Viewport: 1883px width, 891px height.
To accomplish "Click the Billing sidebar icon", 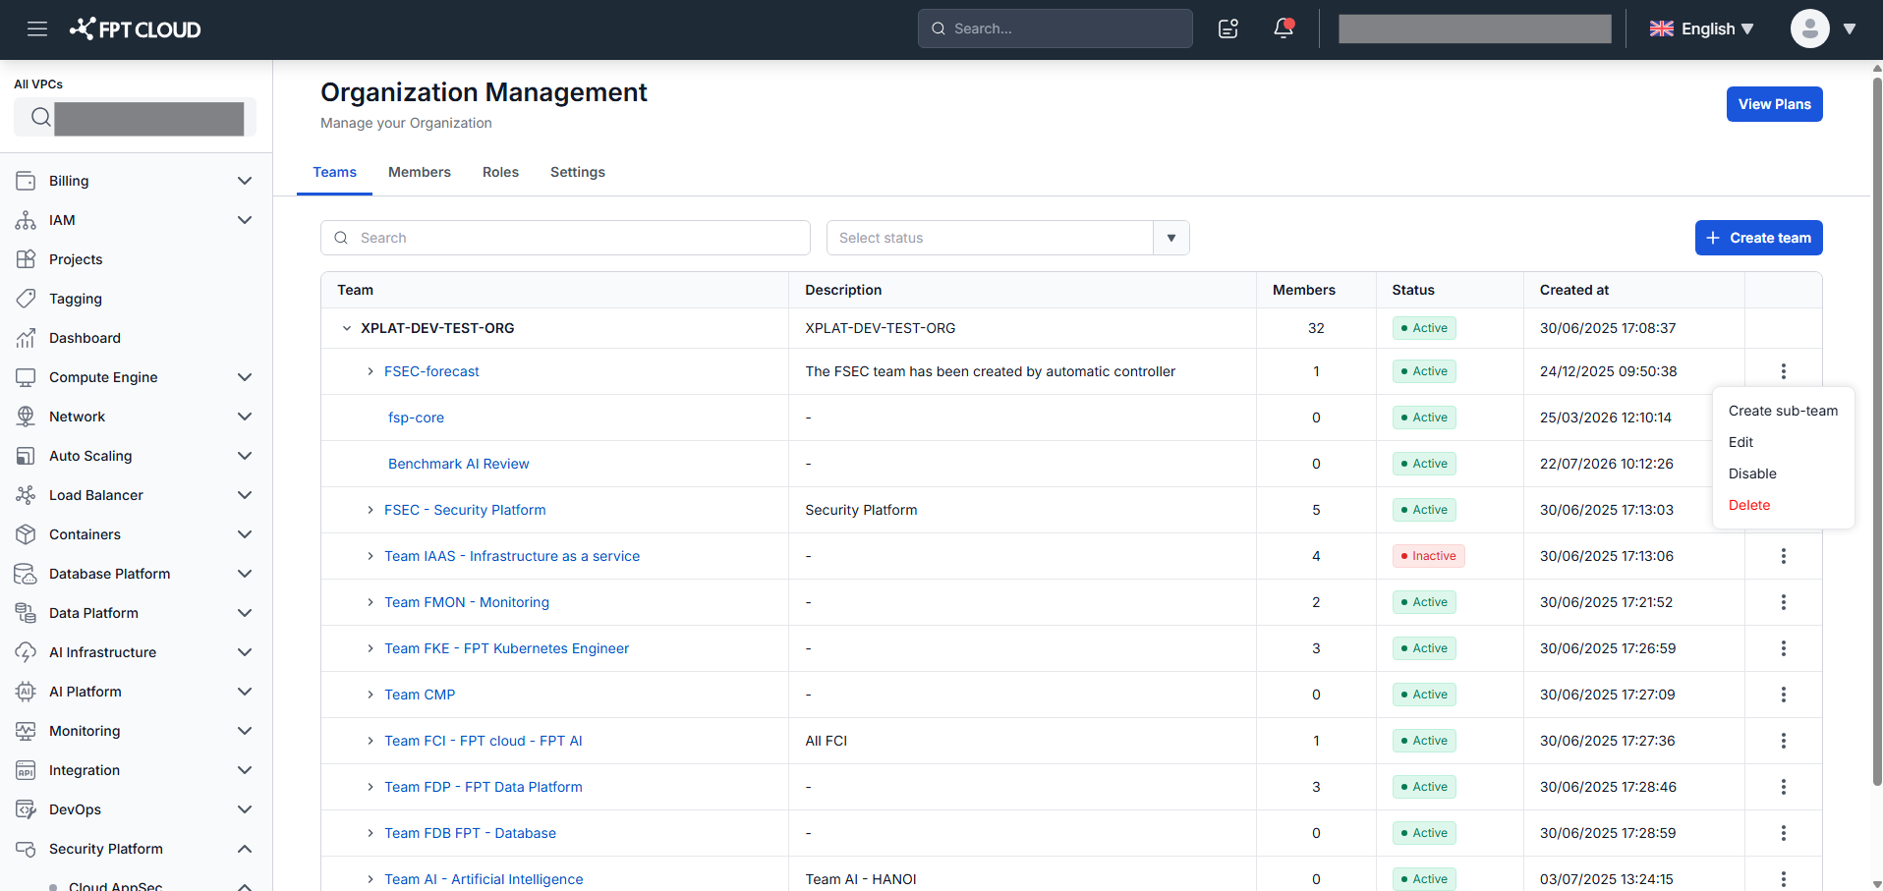I will (x=26, y=181).
